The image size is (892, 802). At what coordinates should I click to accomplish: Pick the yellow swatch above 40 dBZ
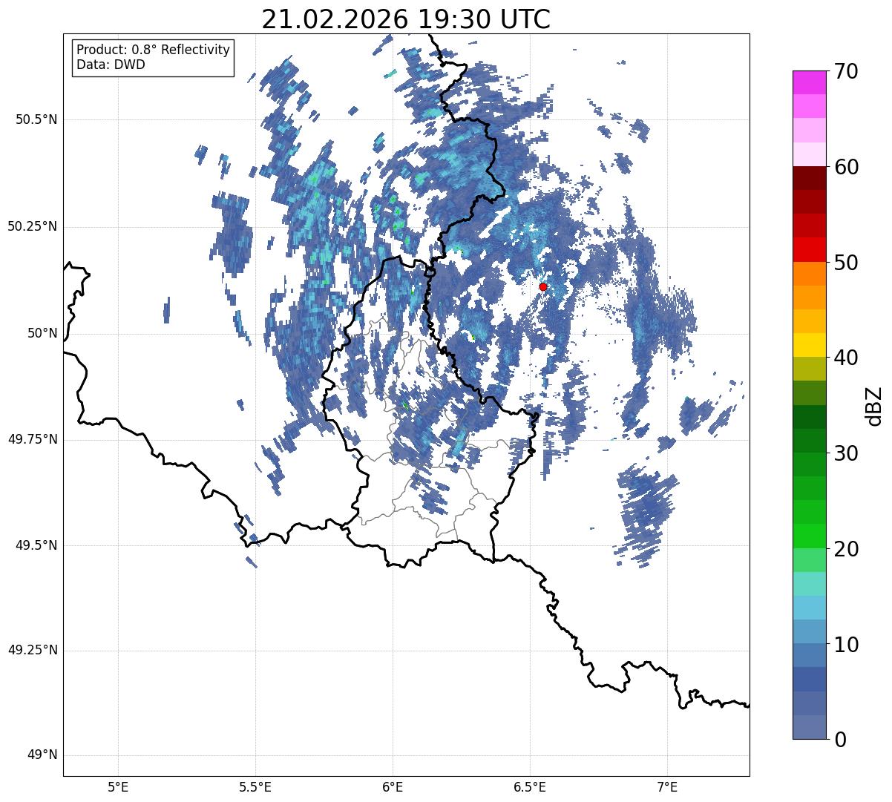809,346
